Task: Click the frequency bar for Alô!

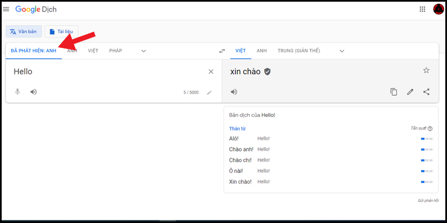Action: click(x=427, y=139)
